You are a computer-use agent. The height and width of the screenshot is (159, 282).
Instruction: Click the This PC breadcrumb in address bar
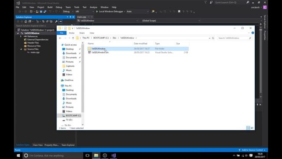[86, 38]
